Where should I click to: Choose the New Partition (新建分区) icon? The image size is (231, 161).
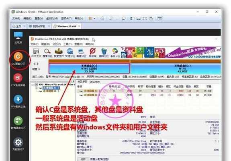[x=81, y=53]
